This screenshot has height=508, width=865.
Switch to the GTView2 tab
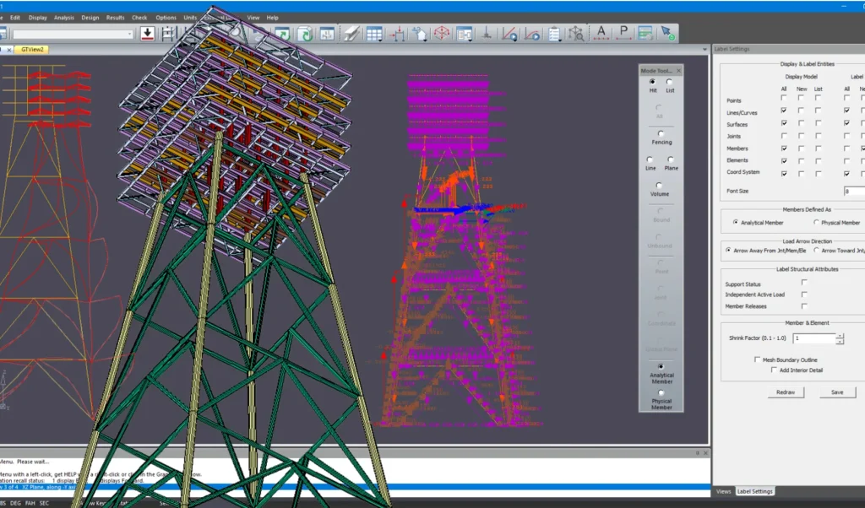coord(32,50)
